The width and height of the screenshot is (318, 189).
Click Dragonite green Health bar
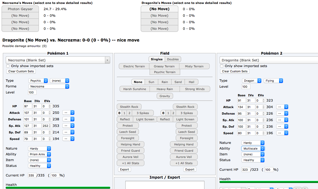(269, 182)
